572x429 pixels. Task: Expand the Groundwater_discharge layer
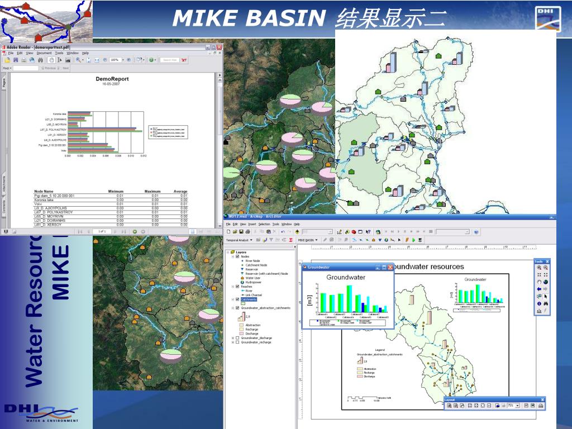coord(233,338)
